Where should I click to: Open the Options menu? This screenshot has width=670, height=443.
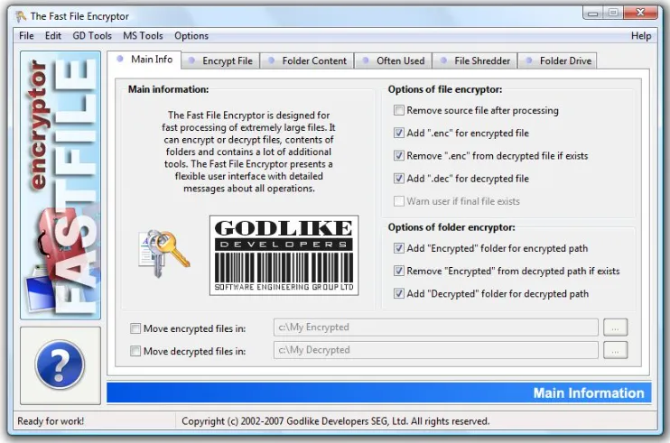point(191,36)
